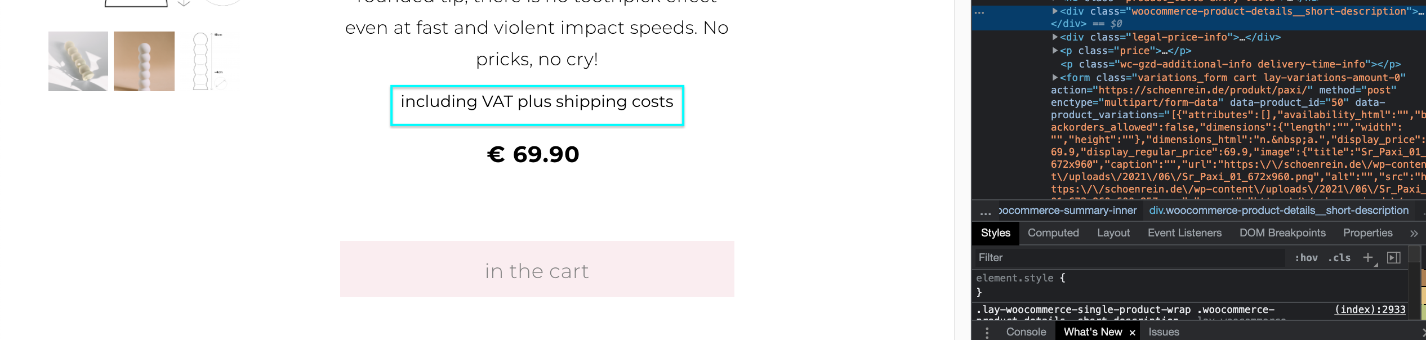Image resolution: width=1426 pixels, height=340 pixels.
Task: Open the drawer three-dot menu
Action: click(987, 332)
